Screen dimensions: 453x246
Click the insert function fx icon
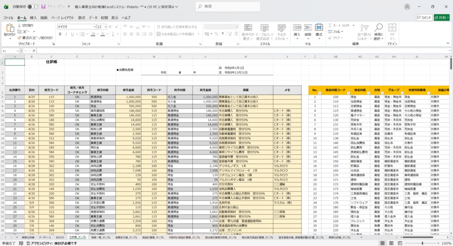[34, 51]
